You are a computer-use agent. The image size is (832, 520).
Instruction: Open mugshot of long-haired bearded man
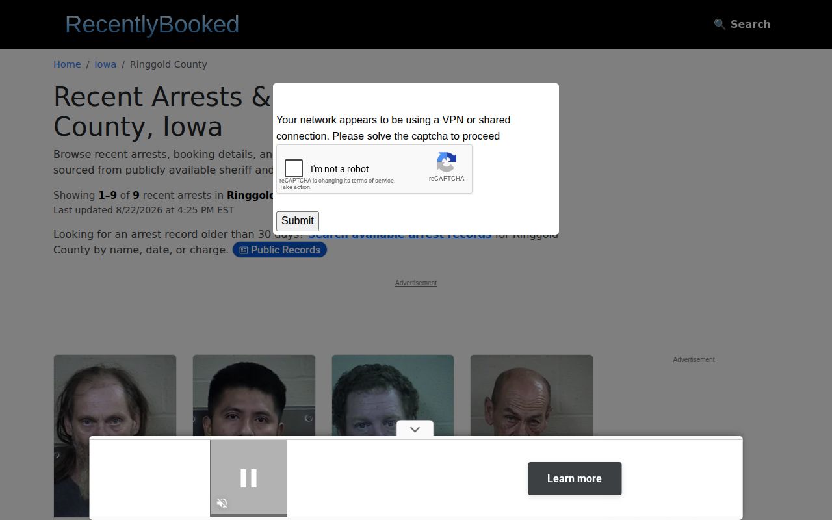(115, 436)
